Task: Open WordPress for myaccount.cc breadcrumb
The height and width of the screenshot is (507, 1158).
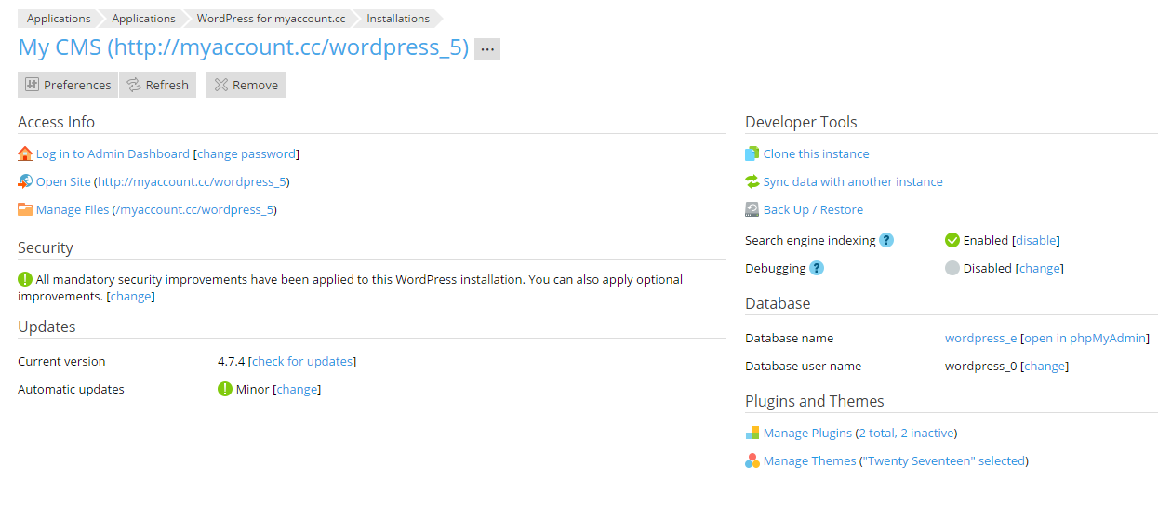Action: click(x=271, y=18)
